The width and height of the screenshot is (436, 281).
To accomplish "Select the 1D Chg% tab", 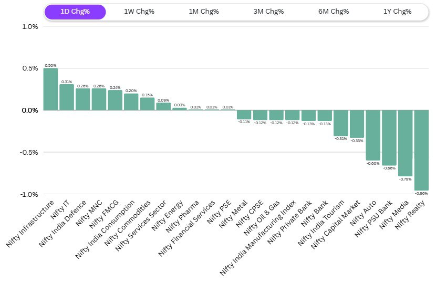I will click(75, 12).
